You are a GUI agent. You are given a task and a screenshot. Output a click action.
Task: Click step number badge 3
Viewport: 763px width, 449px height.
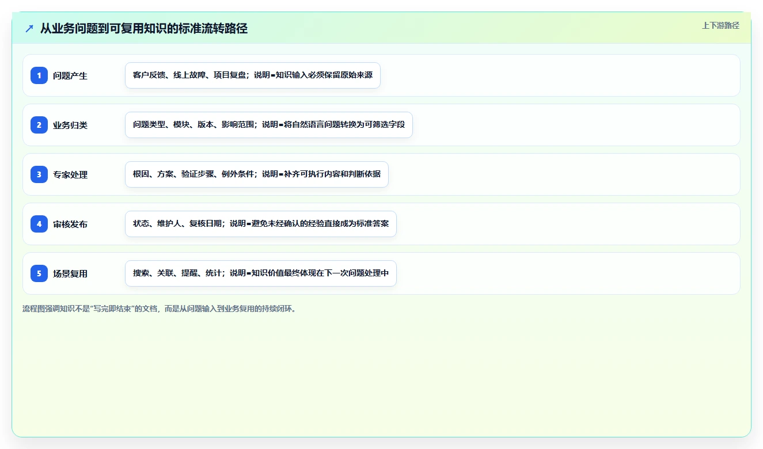pos(39,174)
